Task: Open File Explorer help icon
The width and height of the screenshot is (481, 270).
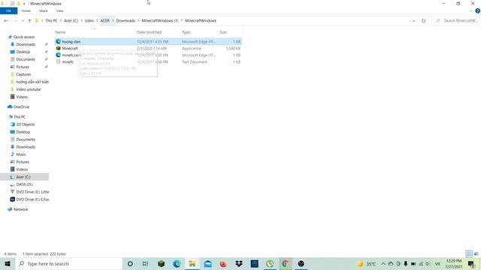Action: tap(478, 10)
